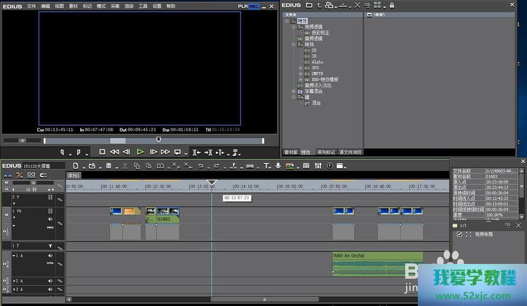This screenshot has width=527, height=306.
Task: Select the 色彩校正 effects folder
Action: pyautogui.click(x=320, y=33)
